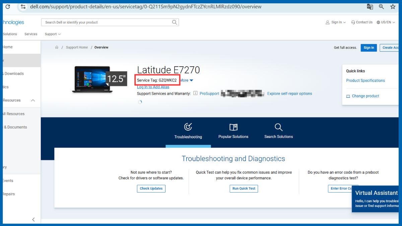Open All Resources in the sidebar
Image resolution: width=402 pixels, height=226 pixels.
tap(13, 114)
